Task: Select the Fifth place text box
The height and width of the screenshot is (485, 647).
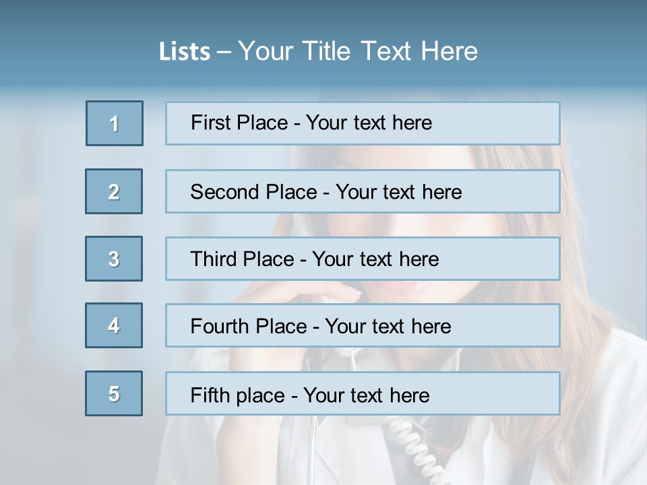Action: pos(363,393)
